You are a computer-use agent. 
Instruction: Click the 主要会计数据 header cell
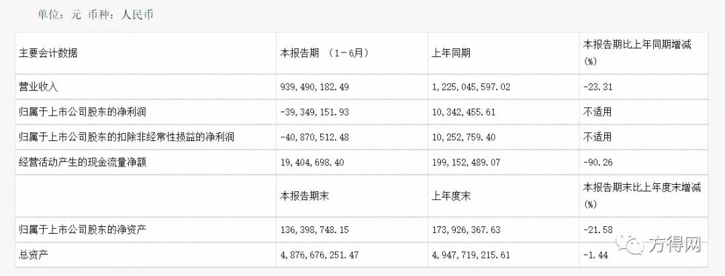pyautogui.click(x=48, y=53)
